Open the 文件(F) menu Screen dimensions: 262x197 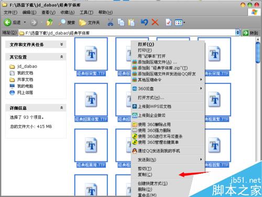10,13
